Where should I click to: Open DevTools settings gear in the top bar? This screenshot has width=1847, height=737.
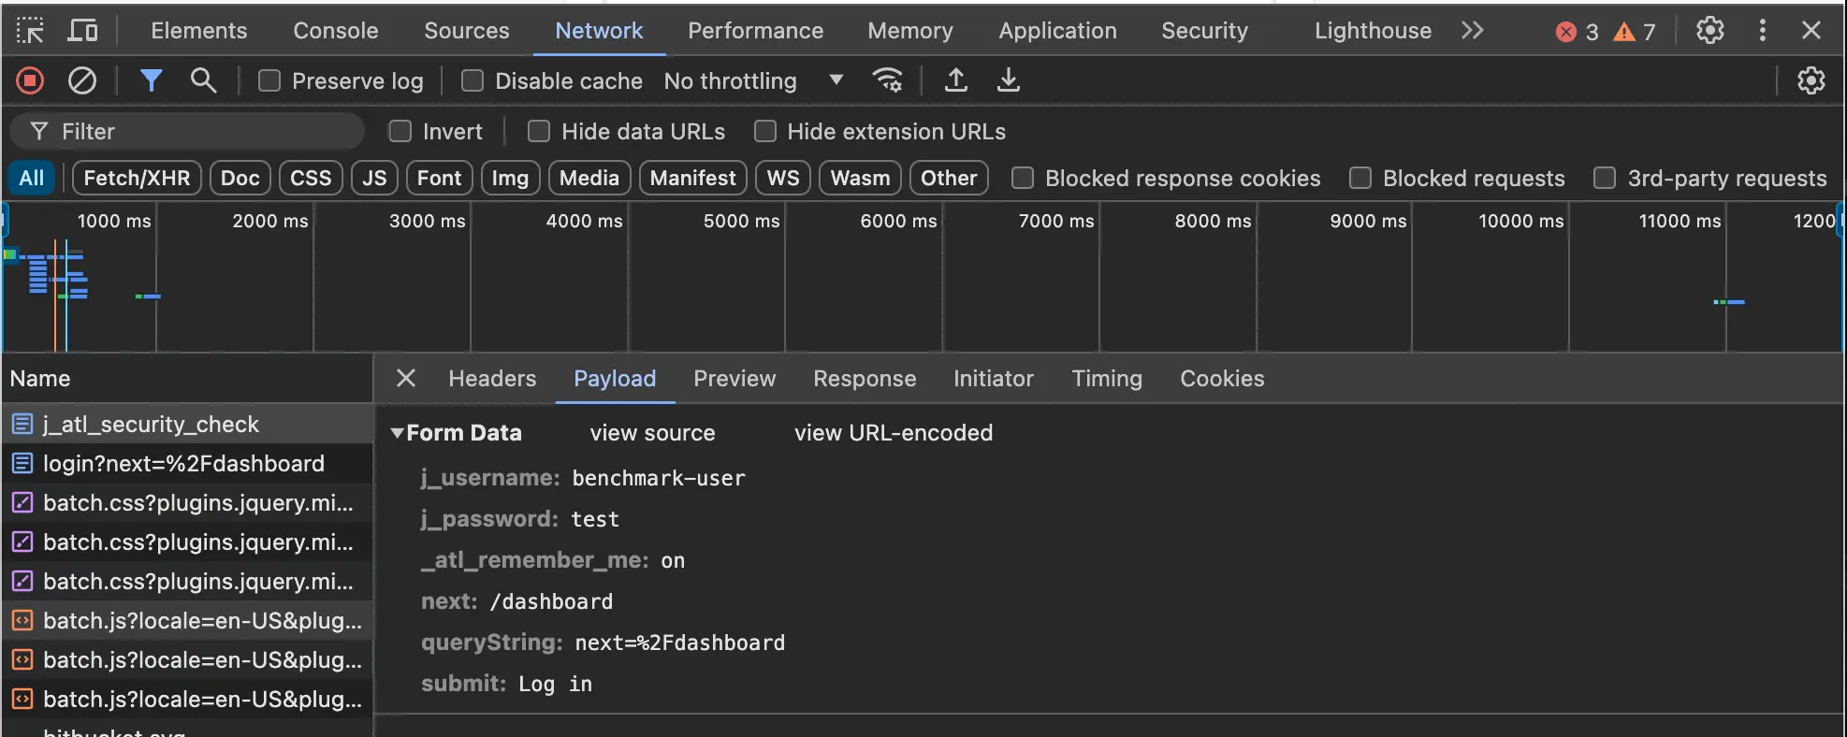pos(1709,31)
